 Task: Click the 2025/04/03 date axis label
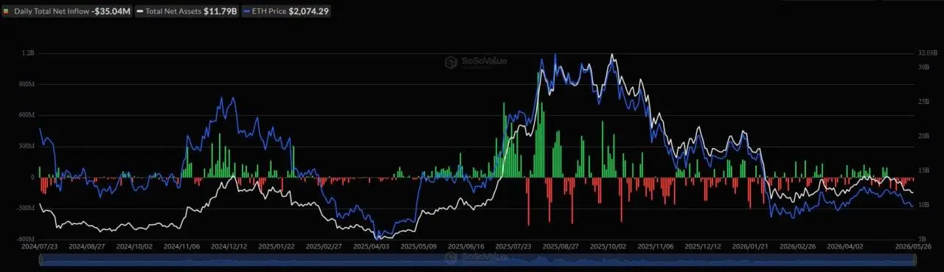(x=371, y=248)
